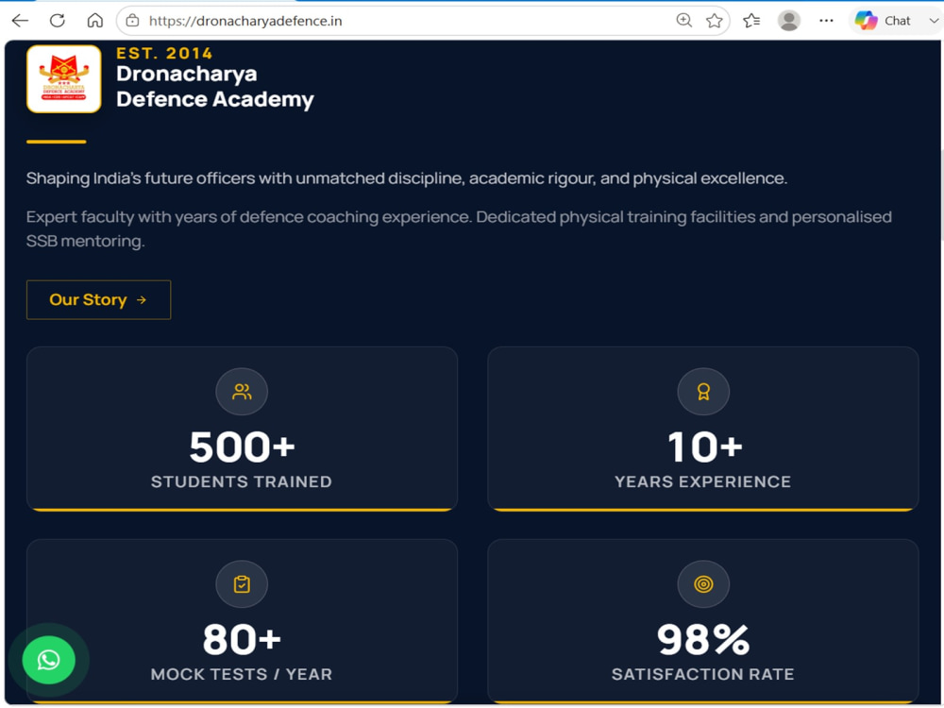Open the browser profile avatar
944x708 pixels.
788,21
